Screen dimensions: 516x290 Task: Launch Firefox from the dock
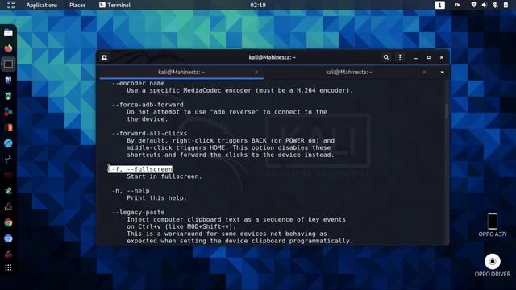[8, 48]
